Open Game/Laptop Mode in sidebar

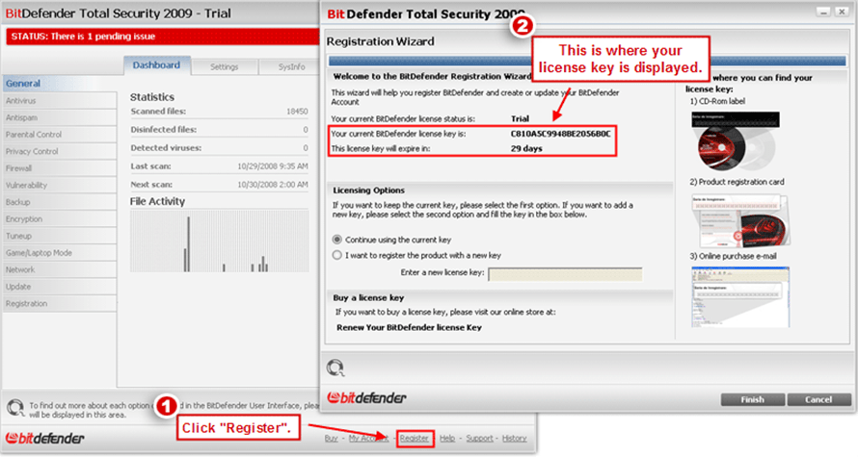click(x=59, y=253)
